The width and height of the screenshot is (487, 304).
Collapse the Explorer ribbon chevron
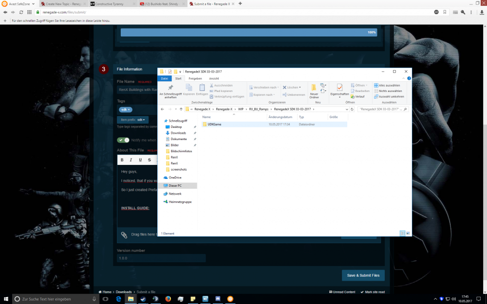(403, 78)
